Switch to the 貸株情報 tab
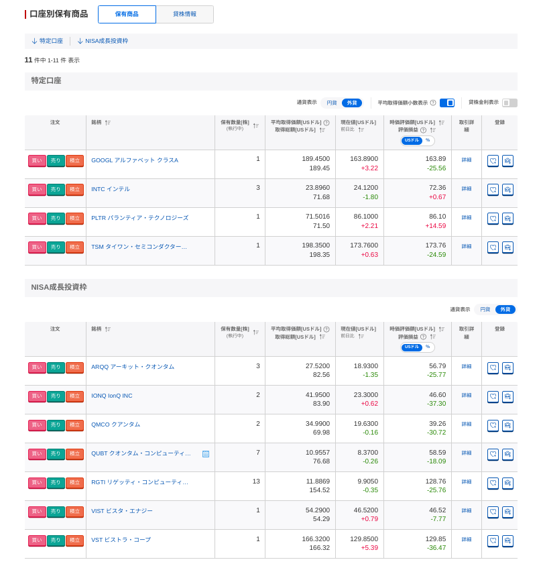The width and height of the screenshot is (543, 564). click(185, 14)
